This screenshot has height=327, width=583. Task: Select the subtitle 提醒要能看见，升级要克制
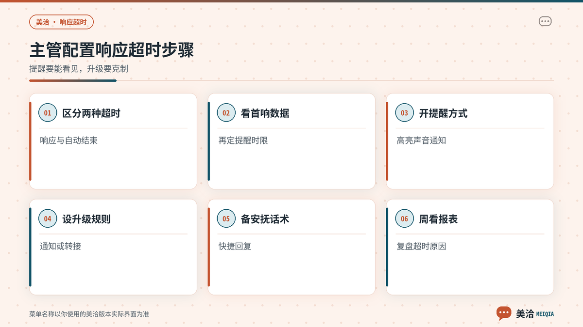click(x=79, y=69)
